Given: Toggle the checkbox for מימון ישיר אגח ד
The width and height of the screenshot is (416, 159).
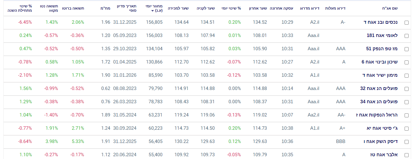Looking at the screenshot, I should [406, 75].
